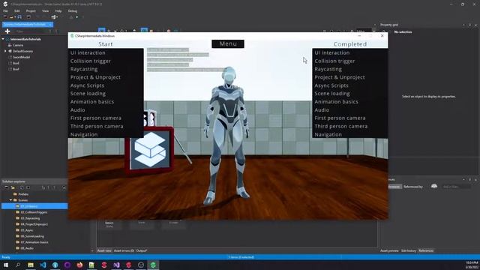The width and height of the screenshot is (480, 270).
Task: Start the First person camera tutorial
Action: click(x=96, y=118)
